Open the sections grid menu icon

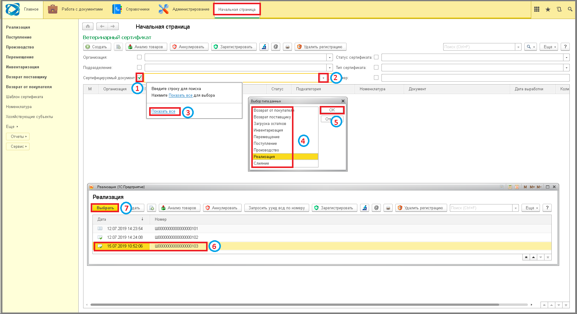[x=537, y=9]
